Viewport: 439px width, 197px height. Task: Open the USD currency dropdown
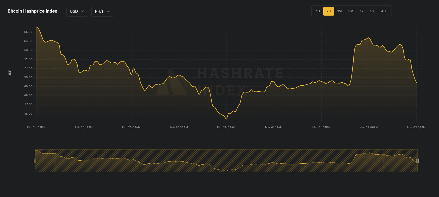(x=77, y=11)
